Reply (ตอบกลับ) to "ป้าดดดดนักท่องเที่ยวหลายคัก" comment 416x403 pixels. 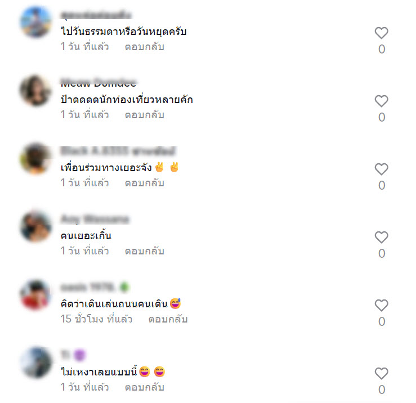pos(145,115)
